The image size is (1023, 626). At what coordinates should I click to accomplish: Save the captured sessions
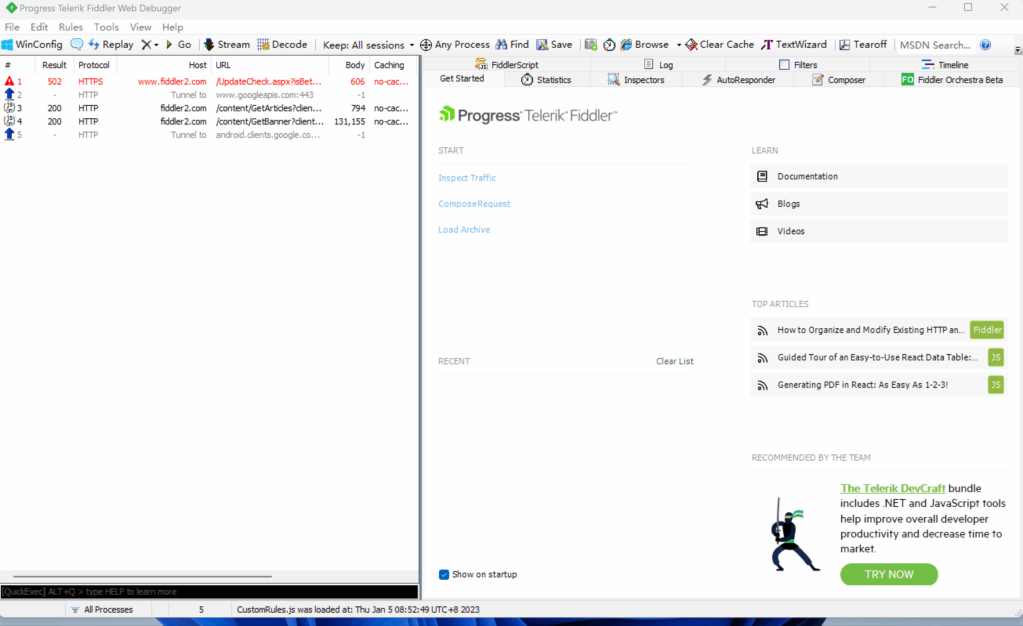click(x=554, y=44)
